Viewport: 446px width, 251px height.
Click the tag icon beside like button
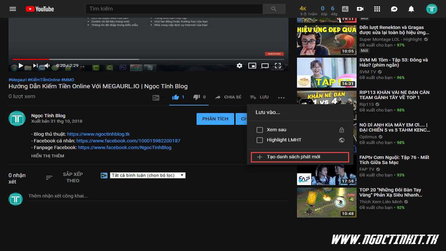pyautogui.click(x=156, y=98)
